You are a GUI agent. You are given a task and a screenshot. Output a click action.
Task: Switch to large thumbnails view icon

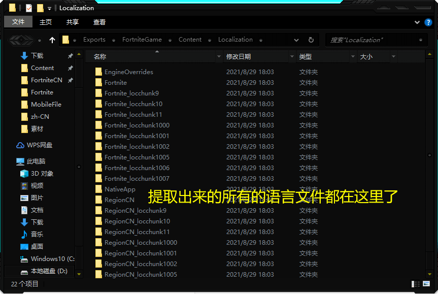(426, 284)
